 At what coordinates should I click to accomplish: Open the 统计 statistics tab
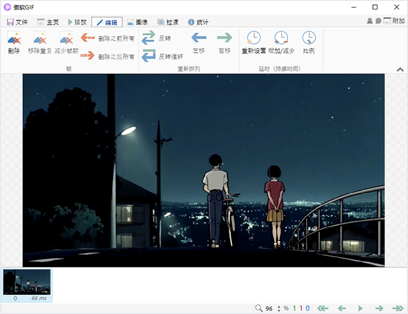click(198, 22)
